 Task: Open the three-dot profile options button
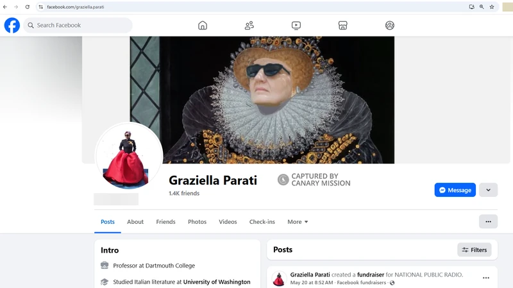point(488,221)
